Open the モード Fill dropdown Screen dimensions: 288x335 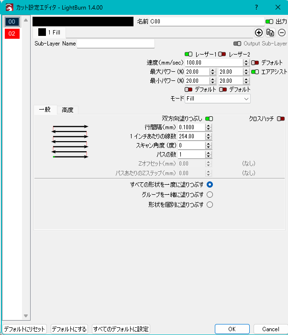point(218,99)
